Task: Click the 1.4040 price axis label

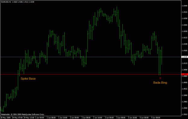Action: [185, 82]
